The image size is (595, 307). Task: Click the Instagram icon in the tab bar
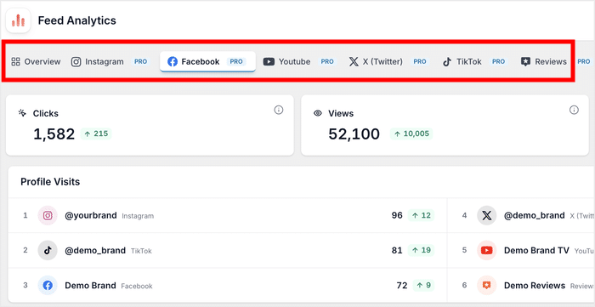(x=76, y=61)
